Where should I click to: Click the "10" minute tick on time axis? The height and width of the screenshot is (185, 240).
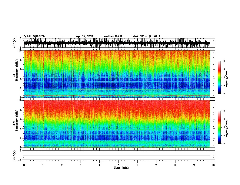[213, 165]
